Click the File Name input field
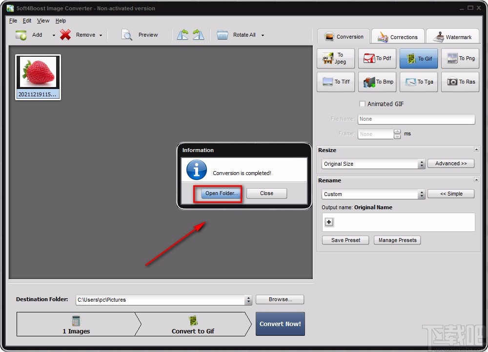Viewport: 488px width, 352px height. click(x=416, y=119)
